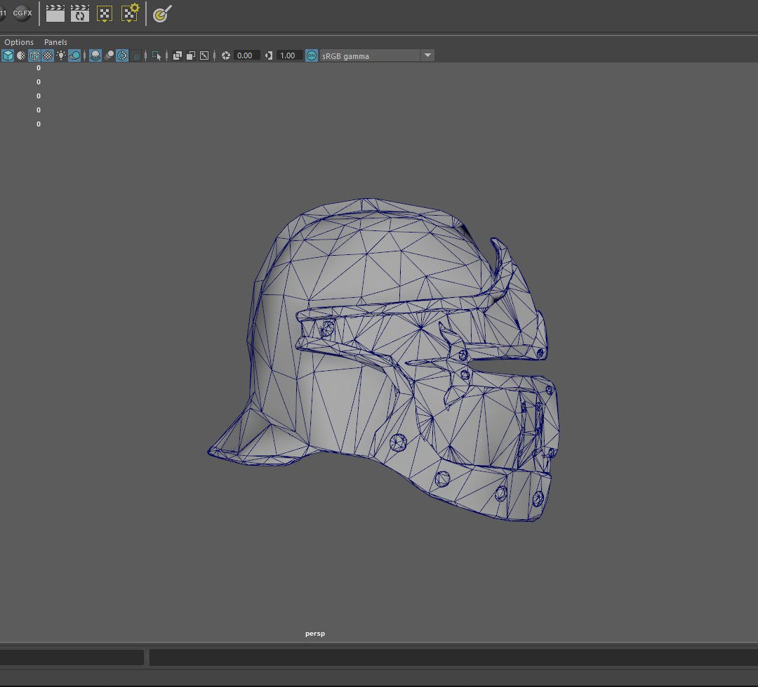This screenshot has height=687, width=758.
Task: Click the XRay overlapping squares icon
Action: tap(178, 55)
